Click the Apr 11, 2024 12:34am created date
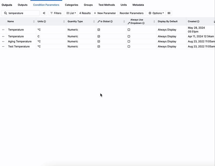 201,36
